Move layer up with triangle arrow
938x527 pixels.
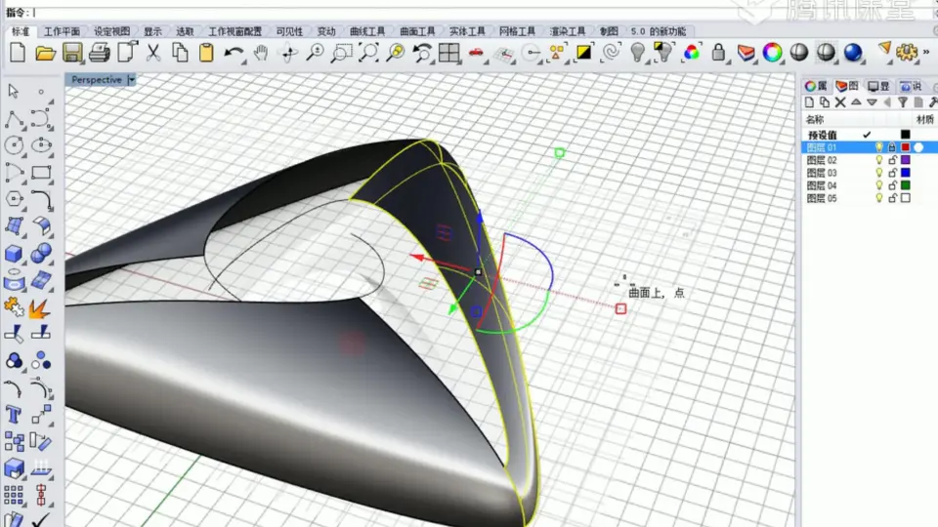pos(856,102)
